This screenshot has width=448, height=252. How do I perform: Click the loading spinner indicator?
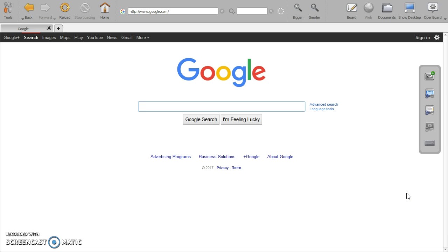281,12
